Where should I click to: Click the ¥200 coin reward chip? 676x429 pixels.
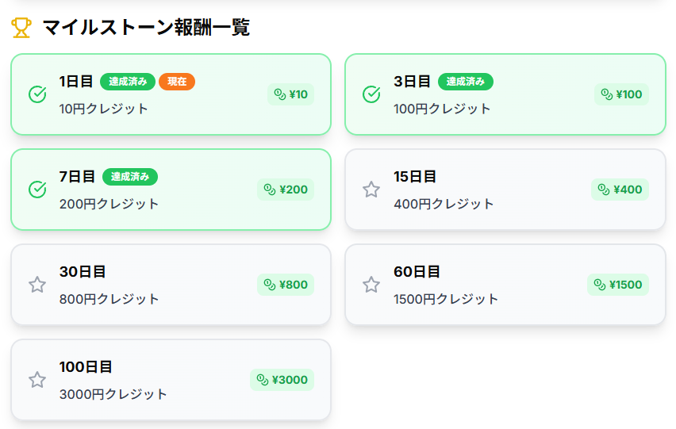(286, 190)
